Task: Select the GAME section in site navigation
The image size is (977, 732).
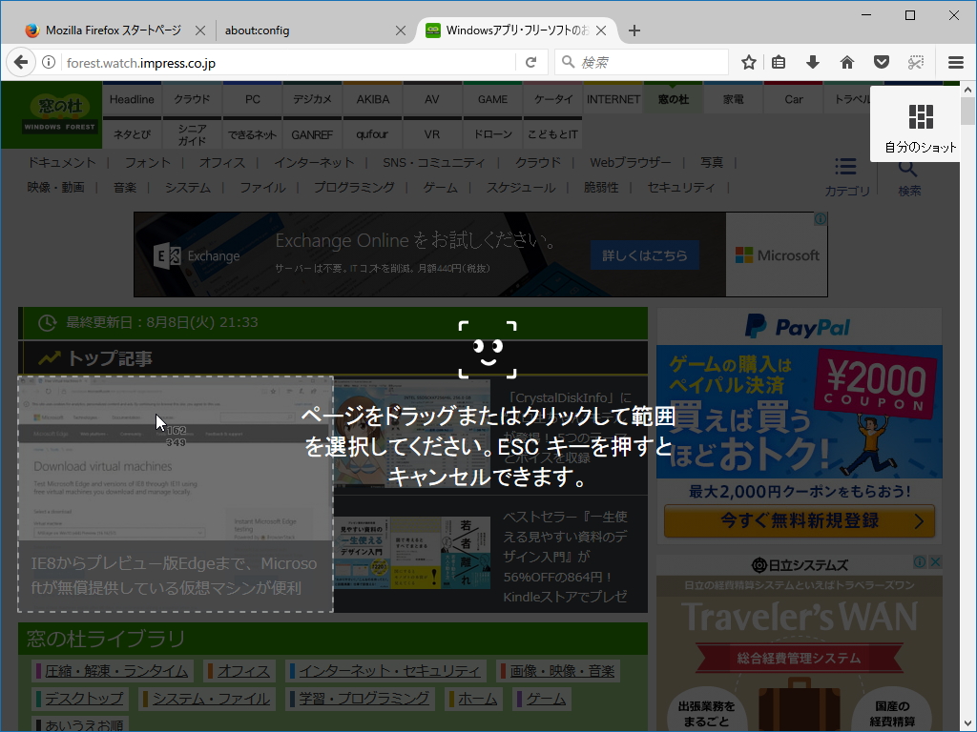Action: pos(492,98)
